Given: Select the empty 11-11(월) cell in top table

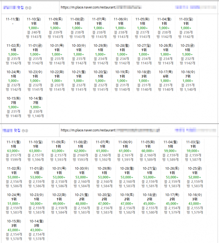Looking at the screenshot, I should (x=13, y=27).
